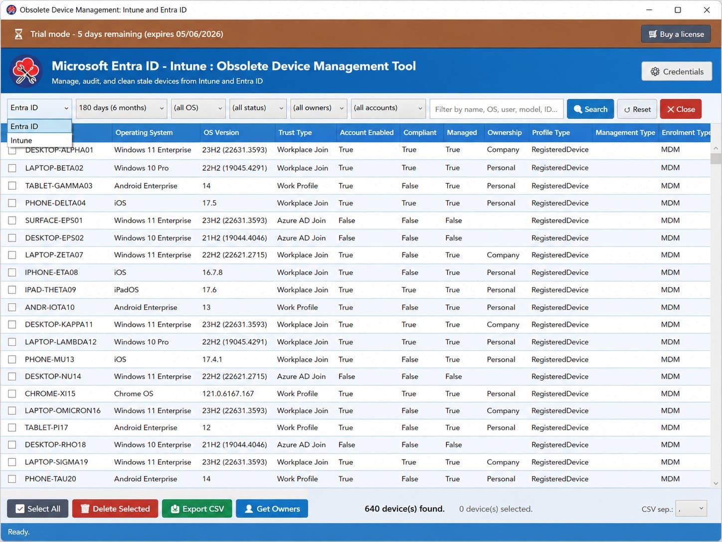722x542 pixels.
Task: Run the Search
Action: 590,109
